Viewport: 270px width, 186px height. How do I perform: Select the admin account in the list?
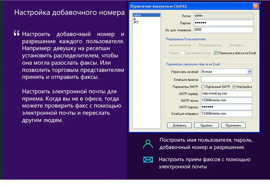click(x=147, y=15)
